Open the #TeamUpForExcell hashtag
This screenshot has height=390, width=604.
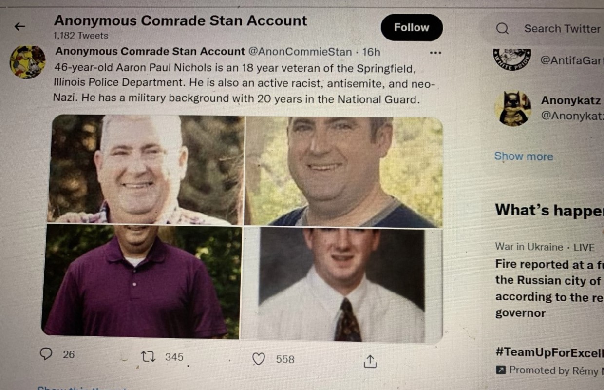(546, 352)
